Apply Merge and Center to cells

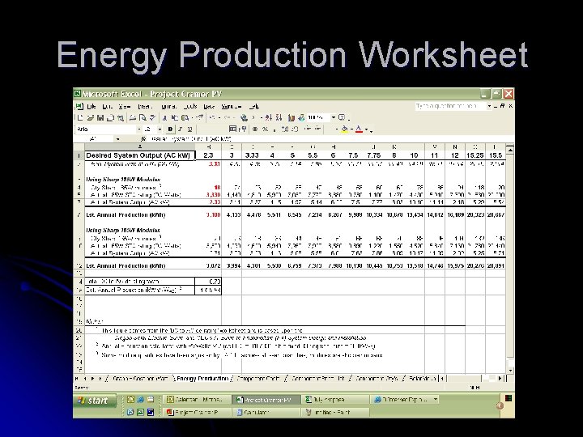coord(232,129)
